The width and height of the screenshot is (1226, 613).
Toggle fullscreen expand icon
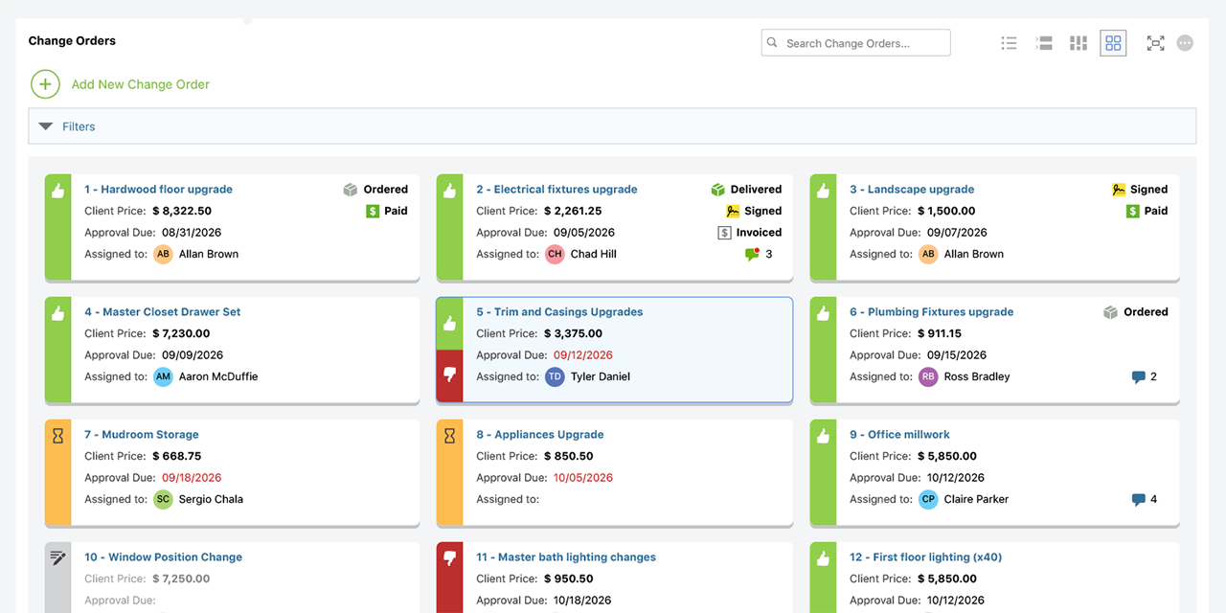coord(1156,43)
